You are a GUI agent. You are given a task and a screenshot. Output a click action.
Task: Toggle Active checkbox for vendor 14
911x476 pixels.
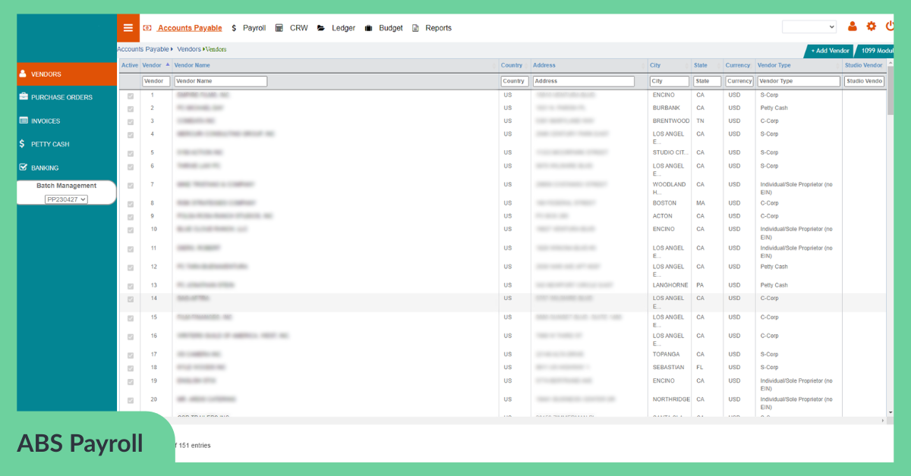(x=131, y=299)
